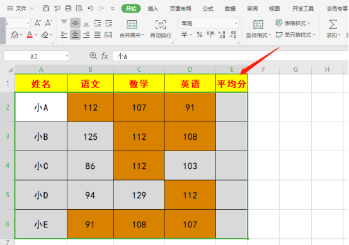Apply thousands separator 000 icon
The image size is (349, 245).
pos(210,34)
